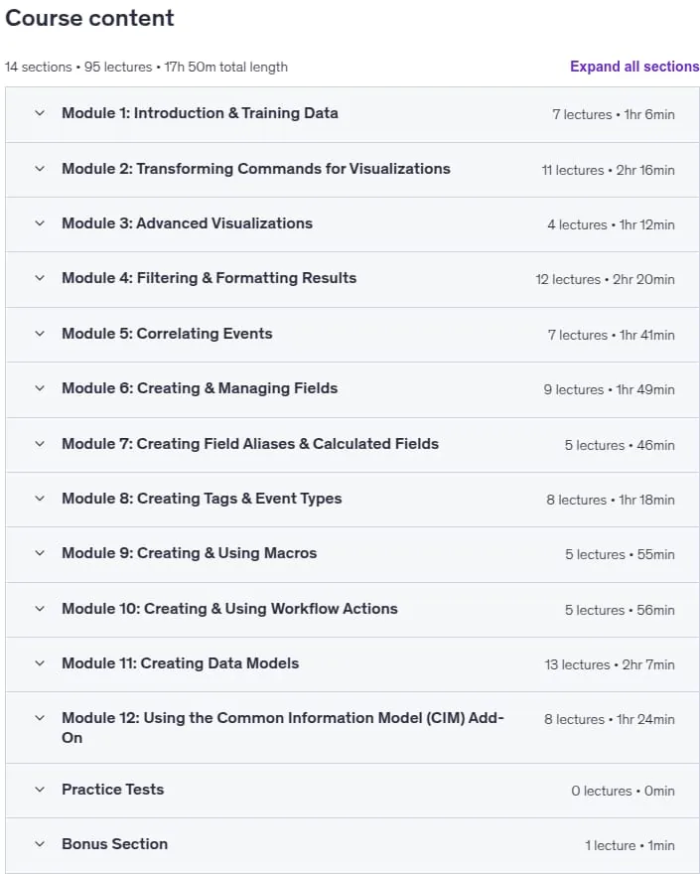Expand the Practice Tests section chevron
This screenshot has width=700, height=874.
point(40,790)
